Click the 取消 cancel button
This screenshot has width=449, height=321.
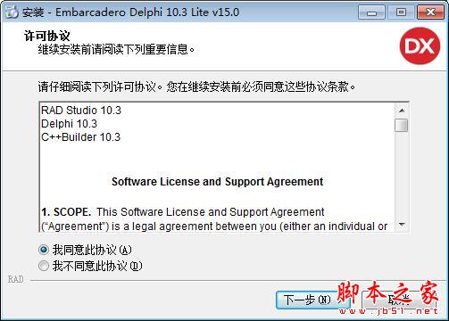399,300
